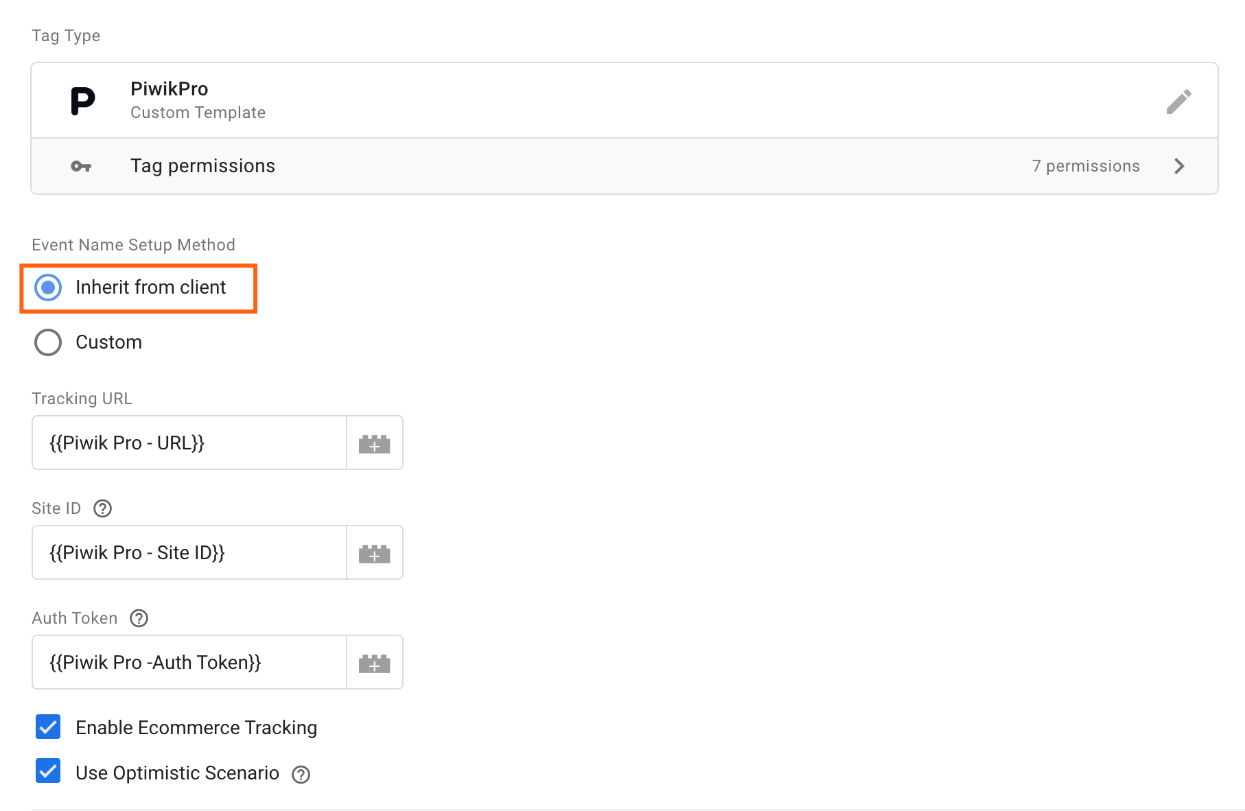Viewport: 1245px width, 811px height.
Task: Click the pencil edit icon for tag type
Action: pos(1178,102)
